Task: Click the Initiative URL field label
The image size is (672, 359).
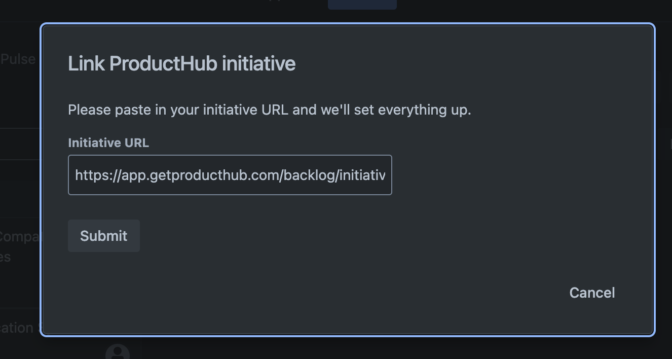Action: pos(108,143)
